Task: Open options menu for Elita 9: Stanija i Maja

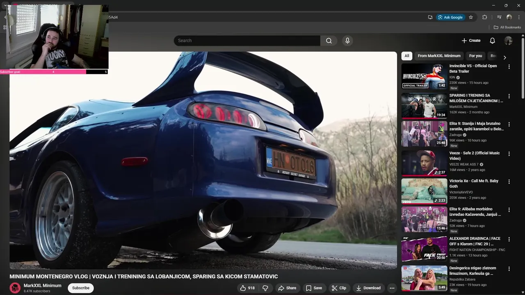Action: tap(509, 124)
